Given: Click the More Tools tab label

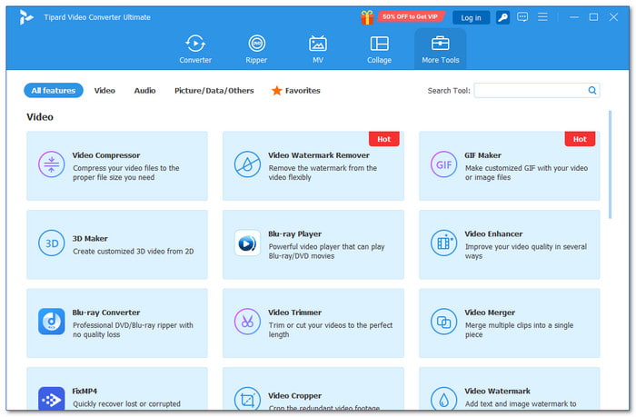Looking at the screenshot, I should point(441,60).
